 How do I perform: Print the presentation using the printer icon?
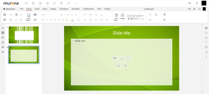pos(4,20)
